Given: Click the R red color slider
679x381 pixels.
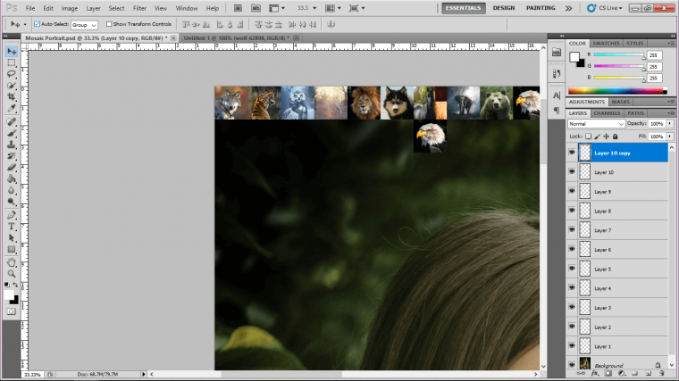Looking at the screenshot, I should click(619, 55).
